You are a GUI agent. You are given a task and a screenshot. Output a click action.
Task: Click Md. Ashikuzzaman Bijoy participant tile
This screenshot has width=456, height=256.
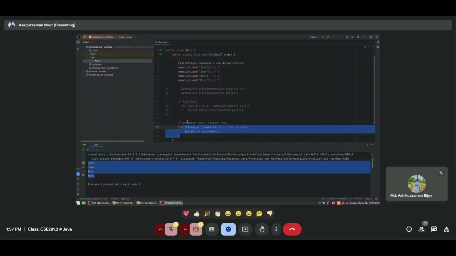pos(417,184)
